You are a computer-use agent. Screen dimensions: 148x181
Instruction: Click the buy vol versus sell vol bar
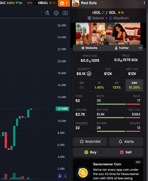coord(118,118)
